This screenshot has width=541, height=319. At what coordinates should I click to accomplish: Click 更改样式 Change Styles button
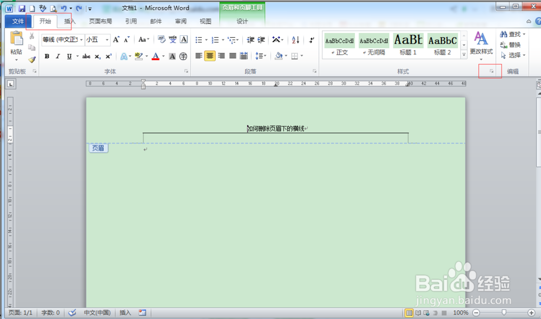tap(481, 45)
